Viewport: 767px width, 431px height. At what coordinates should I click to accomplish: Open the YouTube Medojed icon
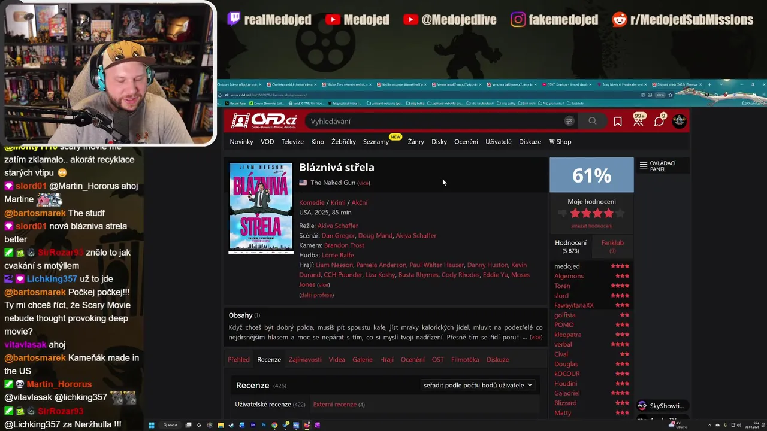(333, 19)
